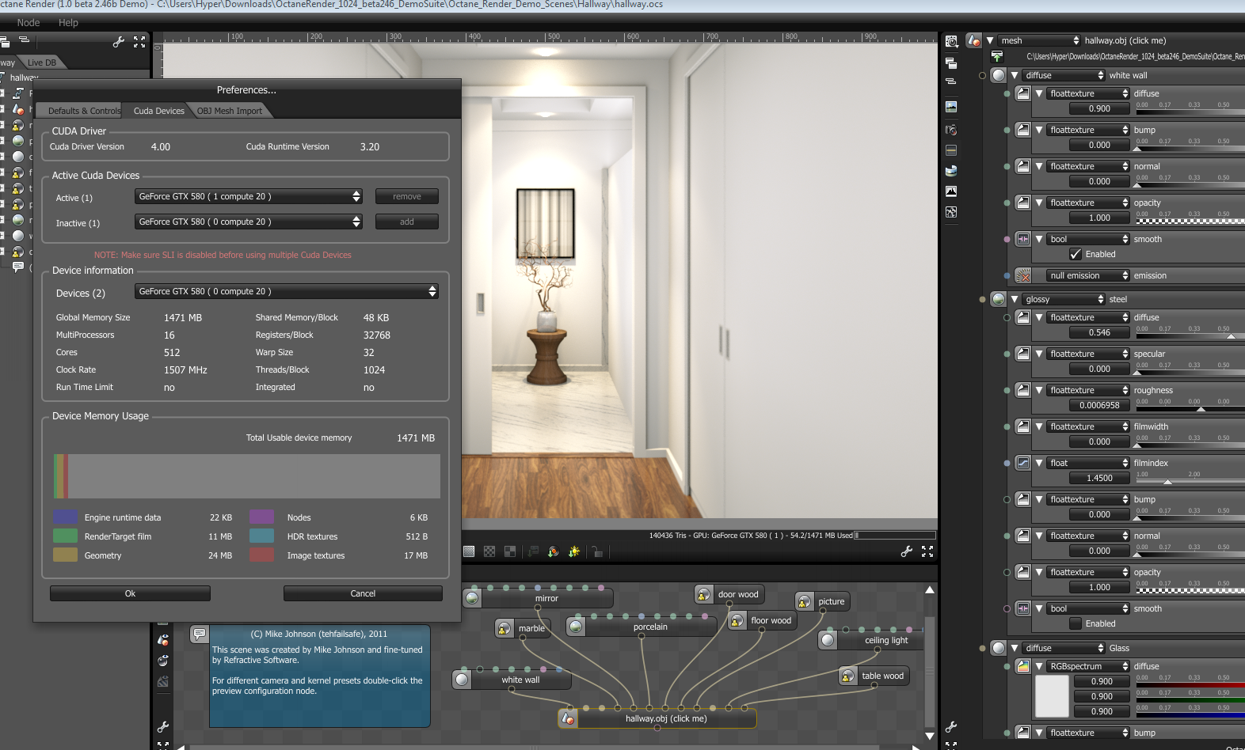Click the marble node in the graph

coord(521,628)
